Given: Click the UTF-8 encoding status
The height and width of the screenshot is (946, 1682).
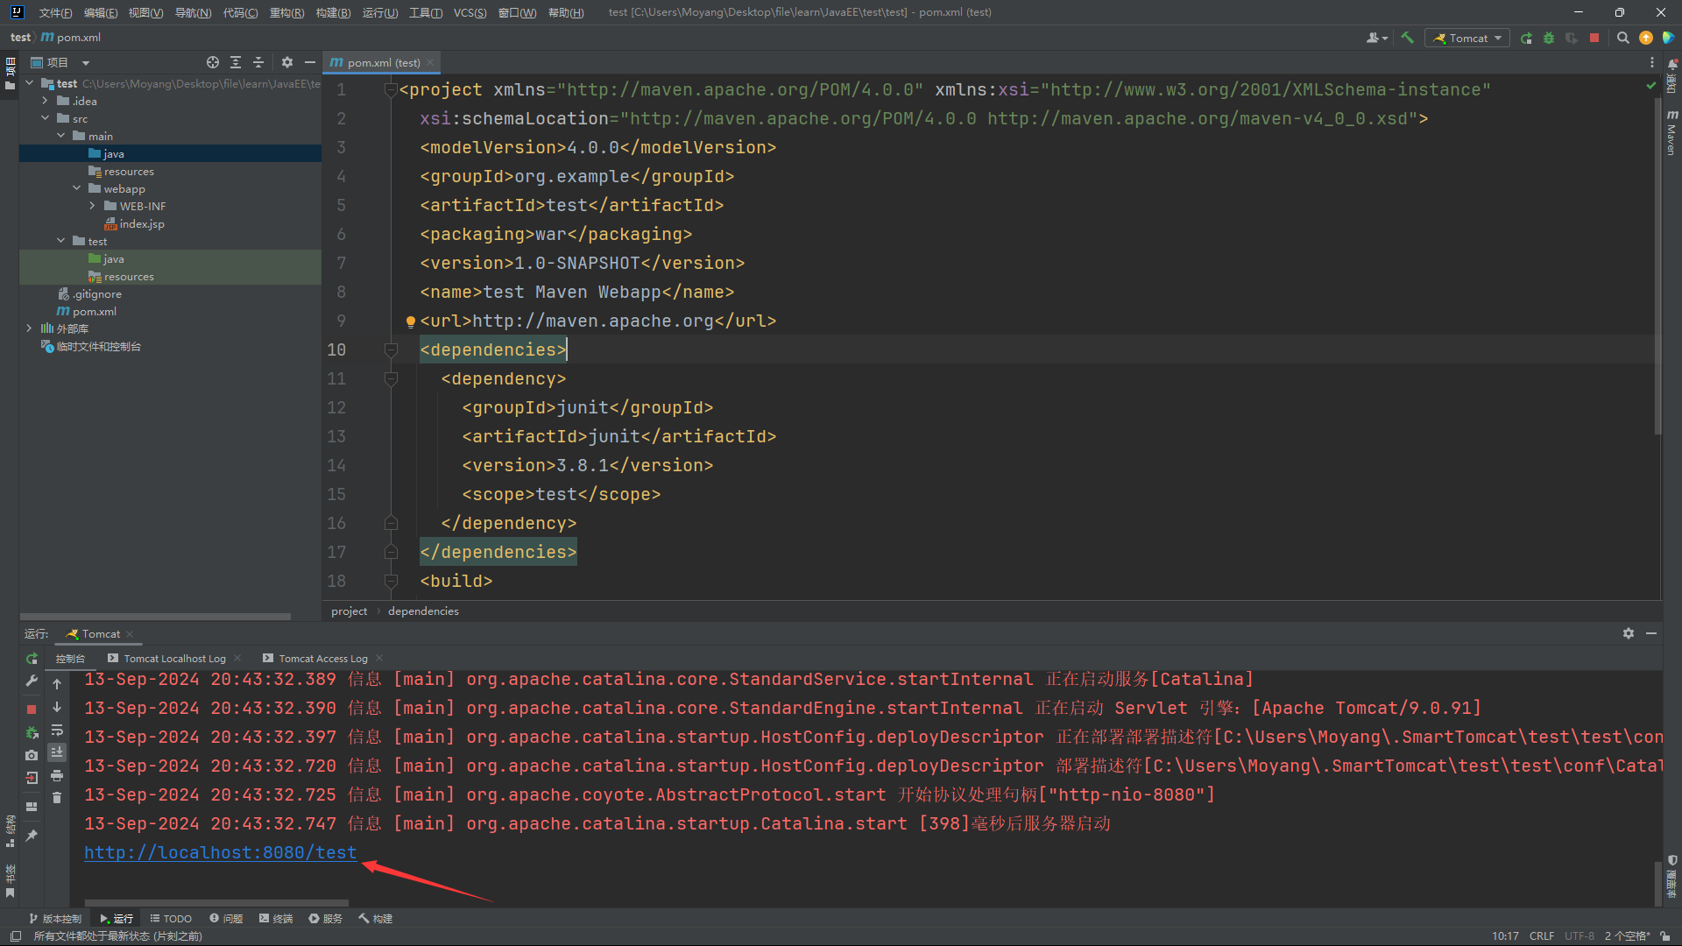Looking at the screenshot, I should pos(1580,935).
